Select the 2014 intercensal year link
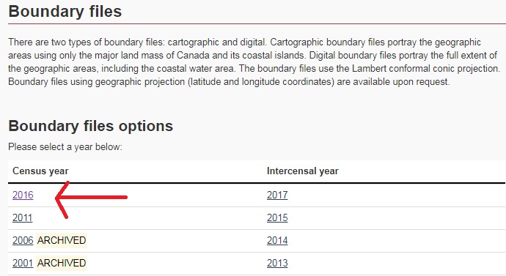The image size is (506, 276). click(x=277, y=241)
